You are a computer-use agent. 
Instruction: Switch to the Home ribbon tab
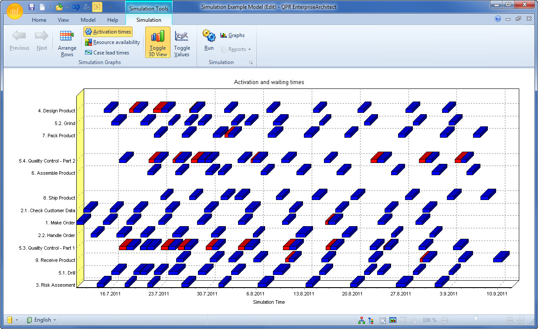coord(39,20)
